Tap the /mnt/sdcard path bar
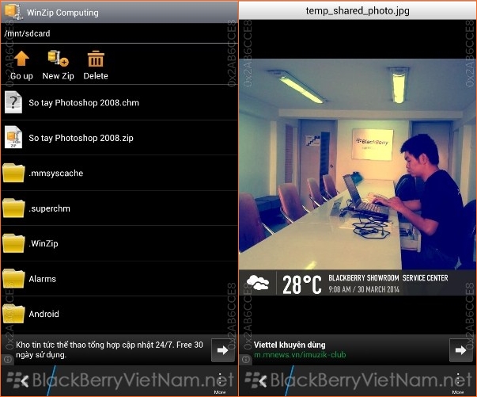 tap(119, 33)
